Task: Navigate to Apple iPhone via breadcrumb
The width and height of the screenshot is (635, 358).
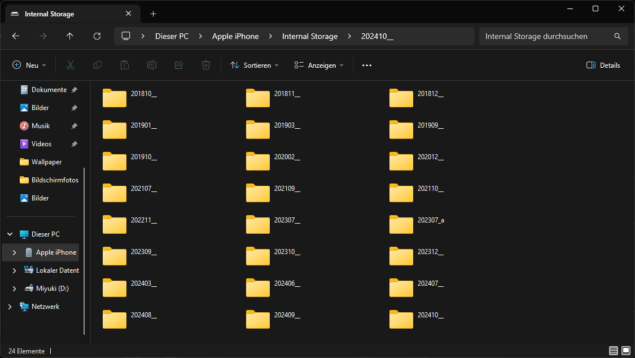Action: coord(235,36)
